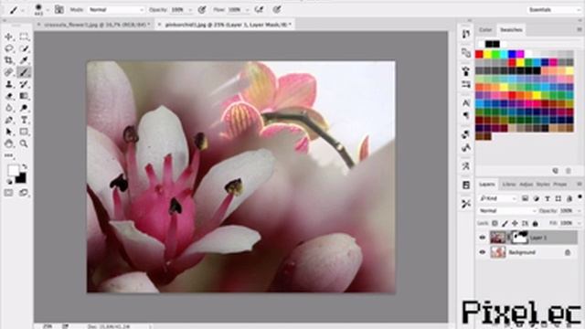Select the Rectangle shape tool
585x329 pixels.
(24, 132)
